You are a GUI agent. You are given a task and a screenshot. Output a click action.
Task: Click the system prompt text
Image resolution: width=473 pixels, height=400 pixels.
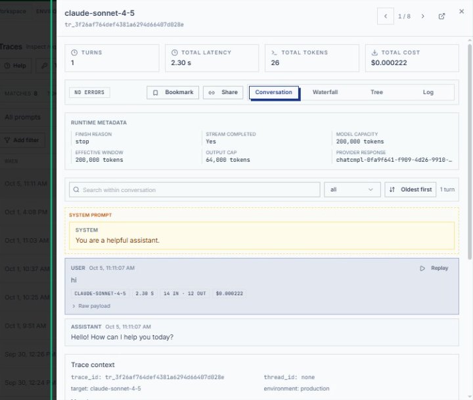[118, 241]
